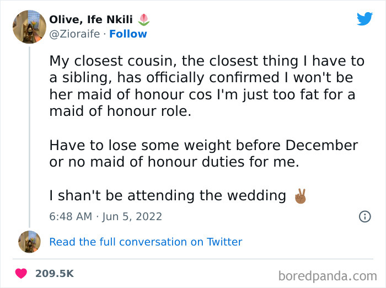Click the tulip emoji beside the name
This screenshot has height=288, width=386.
tap(143, 20)
